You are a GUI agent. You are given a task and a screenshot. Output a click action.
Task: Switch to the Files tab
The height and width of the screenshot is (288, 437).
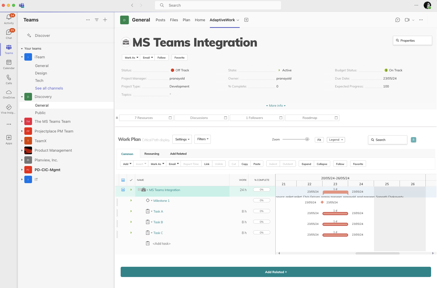point(174,20)
